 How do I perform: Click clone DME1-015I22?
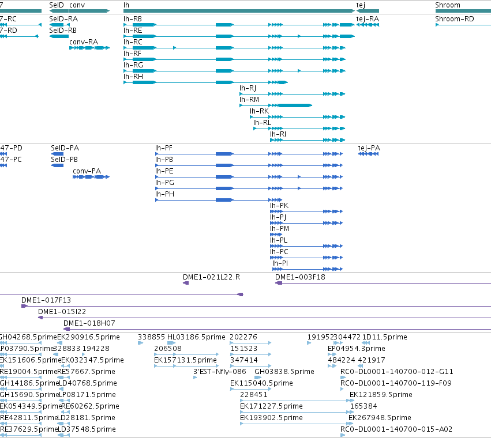(x=264, y=318)
